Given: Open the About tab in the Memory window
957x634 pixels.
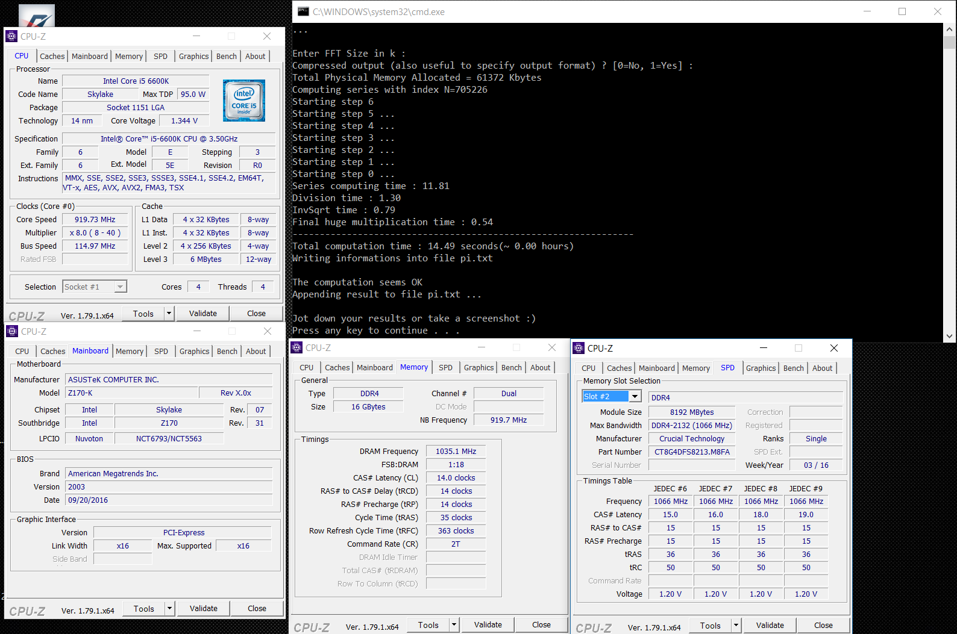Looking at the screenshot, I should (x=540, y=367).
